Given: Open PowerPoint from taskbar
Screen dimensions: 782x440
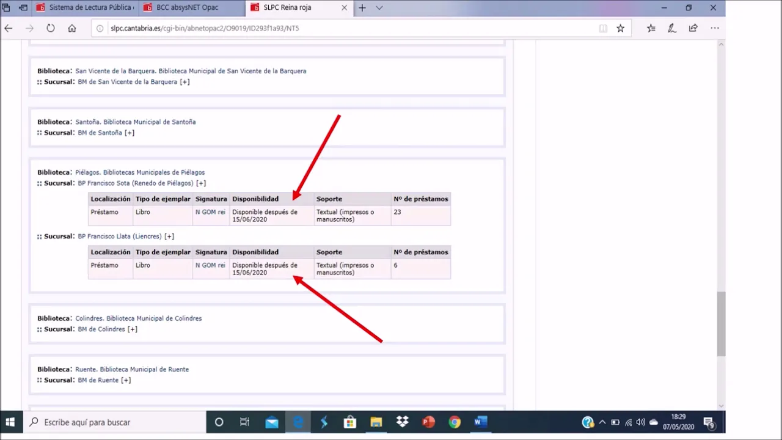Looking at the screenshot, I should tap(428, 422).
